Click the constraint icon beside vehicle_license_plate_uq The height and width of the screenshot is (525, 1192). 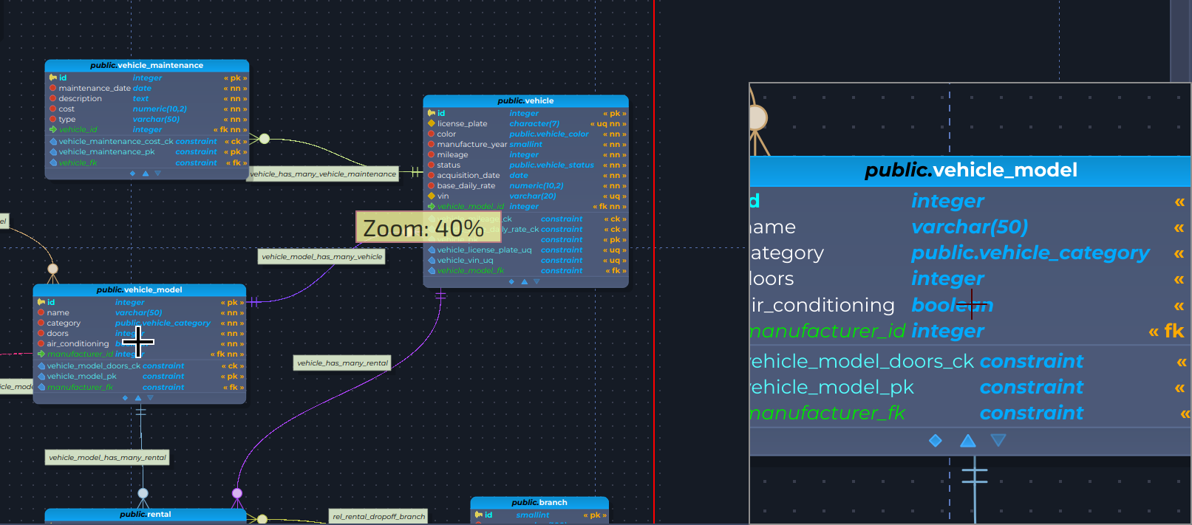coord(432,250)
